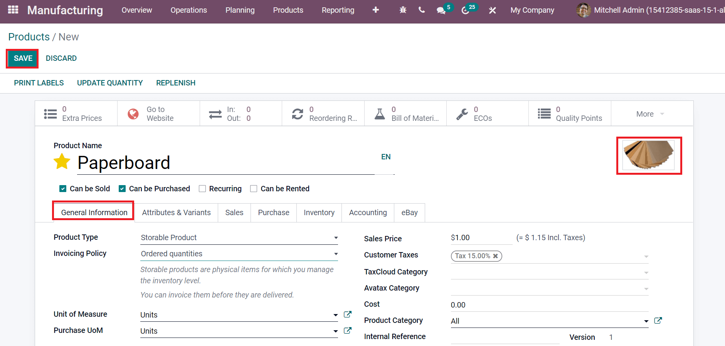The width and height of the screenshot is (725, 346).
Task: Uncheck the Can be Sold checkbox
Action: click(x=63, y=189)
